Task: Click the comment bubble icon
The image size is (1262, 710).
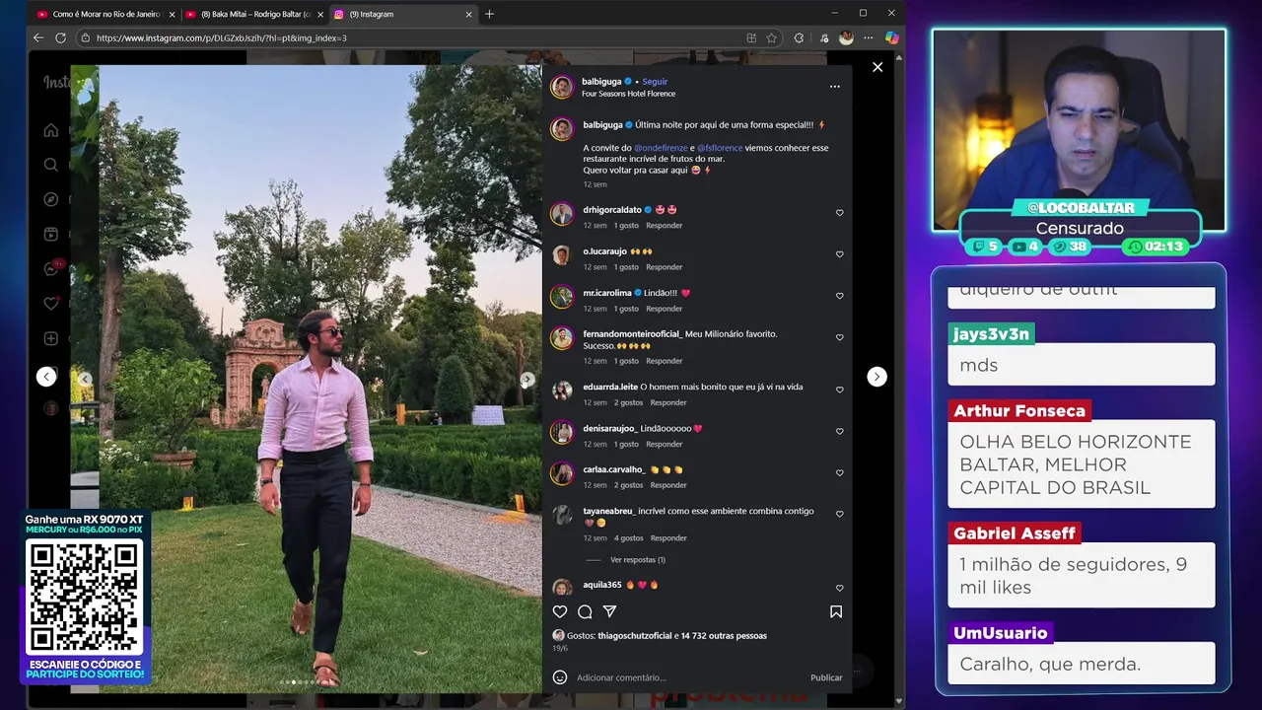Action: [x=585, y=611]
